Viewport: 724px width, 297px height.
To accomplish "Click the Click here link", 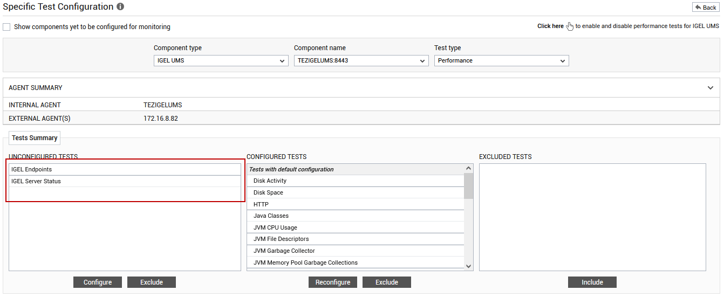I will tap(550, 26).
